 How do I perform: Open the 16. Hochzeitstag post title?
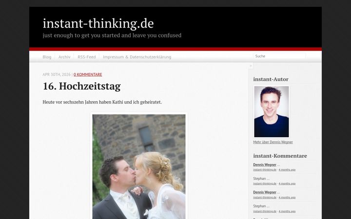82,86
